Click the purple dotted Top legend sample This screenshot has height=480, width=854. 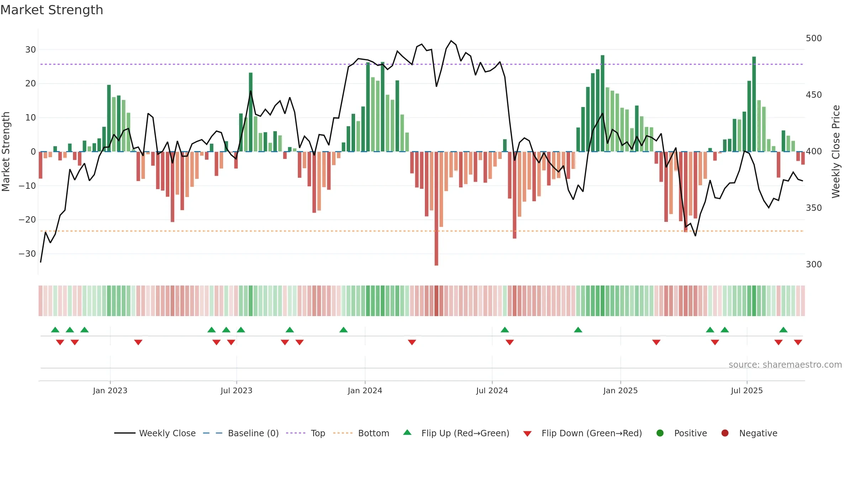pos(296,433)
